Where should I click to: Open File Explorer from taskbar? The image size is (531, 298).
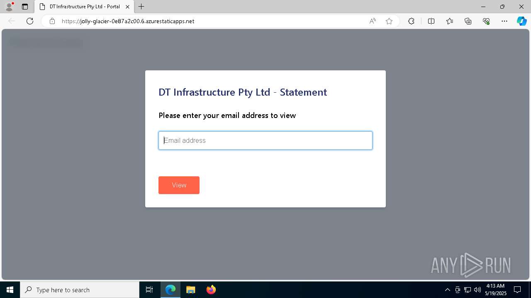pos(190,290)
